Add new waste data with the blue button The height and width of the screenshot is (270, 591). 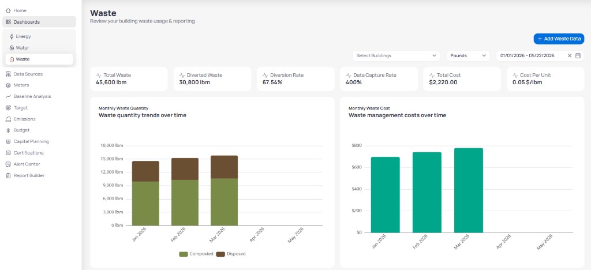559,39
